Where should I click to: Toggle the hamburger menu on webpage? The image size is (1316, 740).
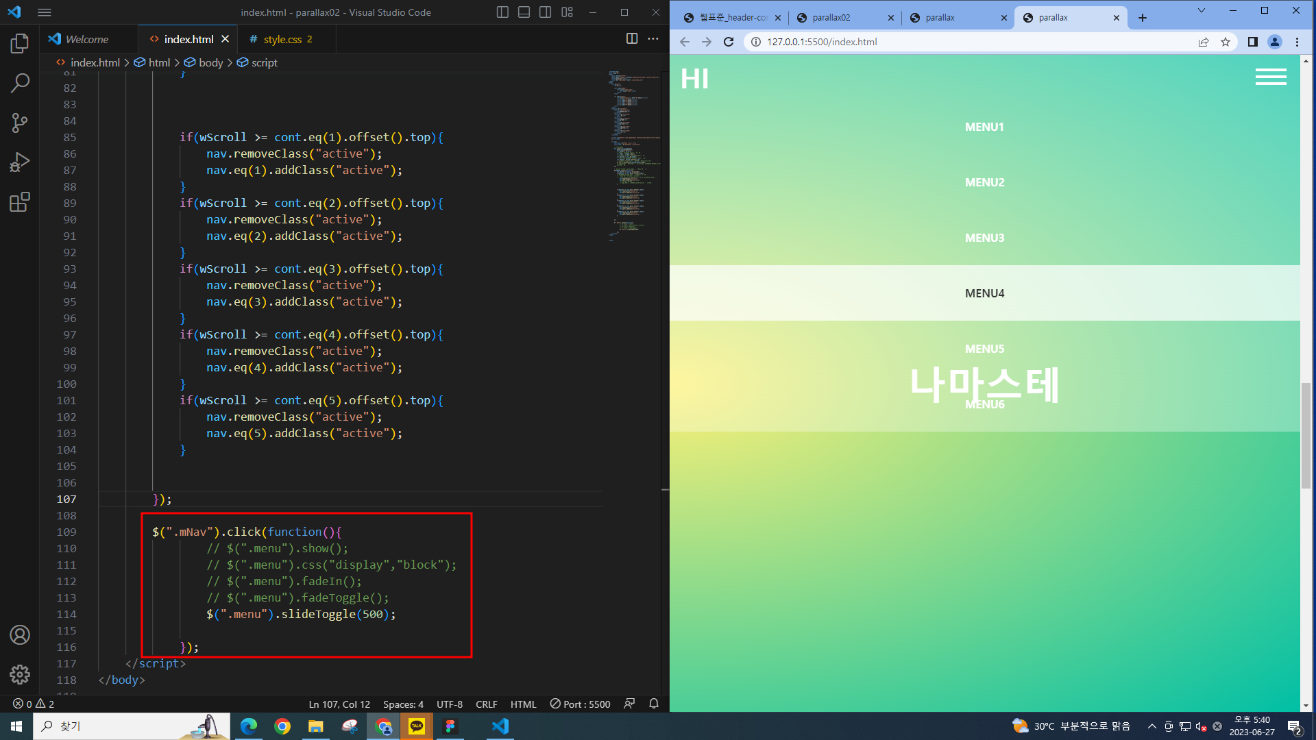1270,77
